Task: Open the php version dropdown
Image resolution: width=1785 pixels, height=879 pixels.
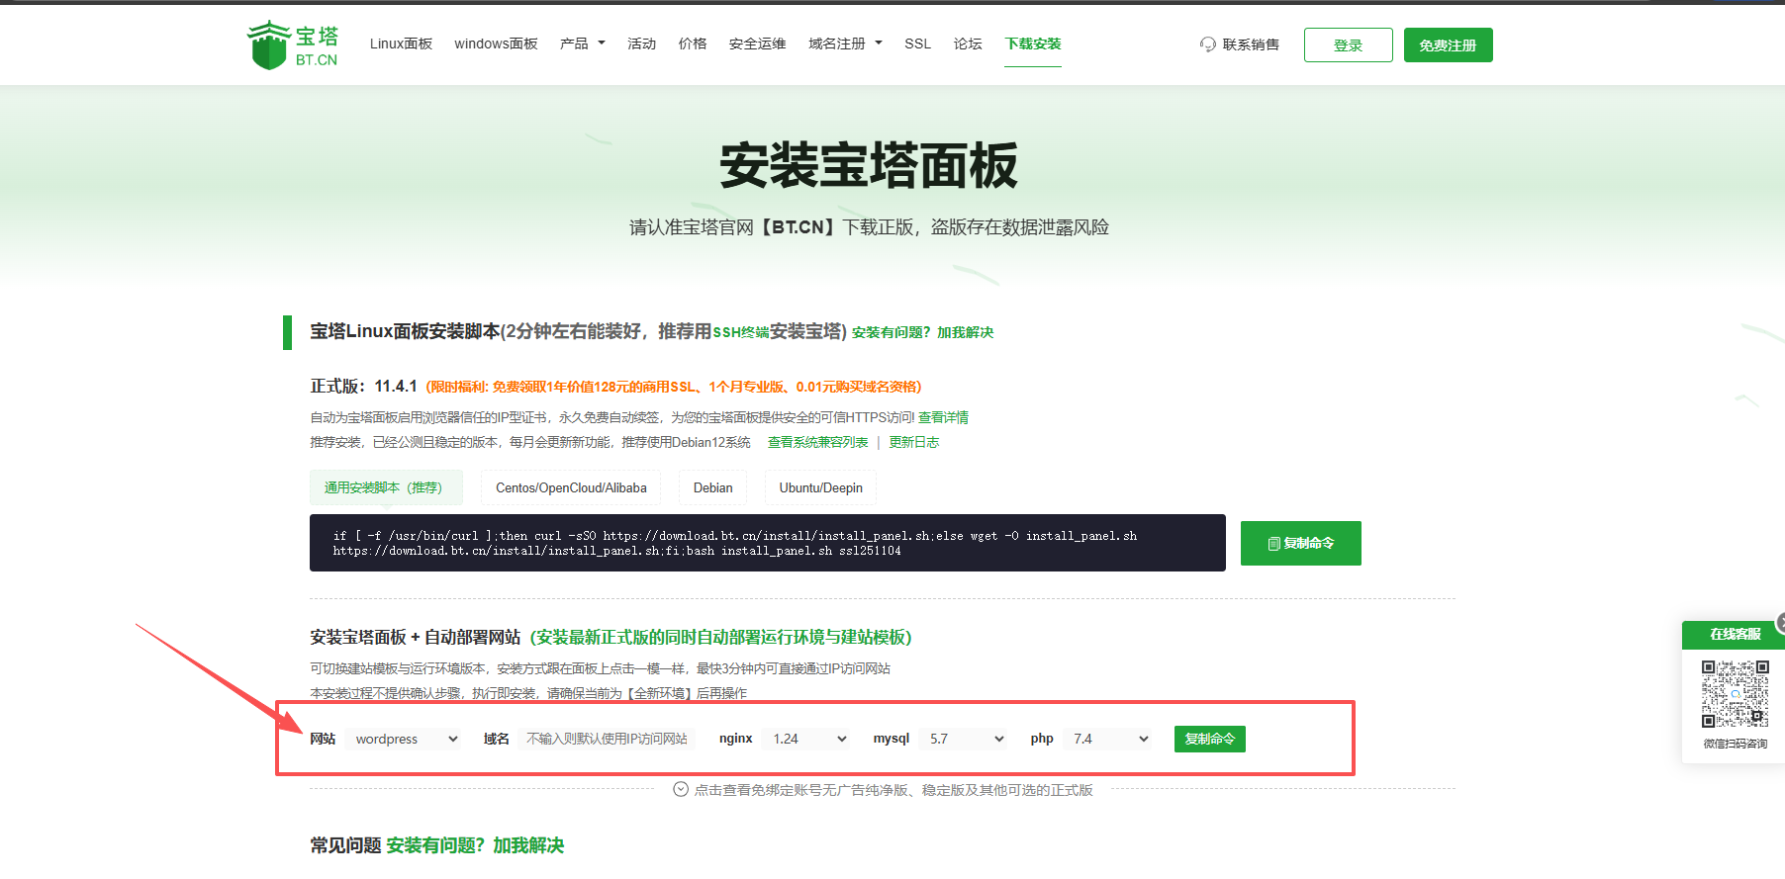Action: pyautogui.click(x=1107, y=739)
